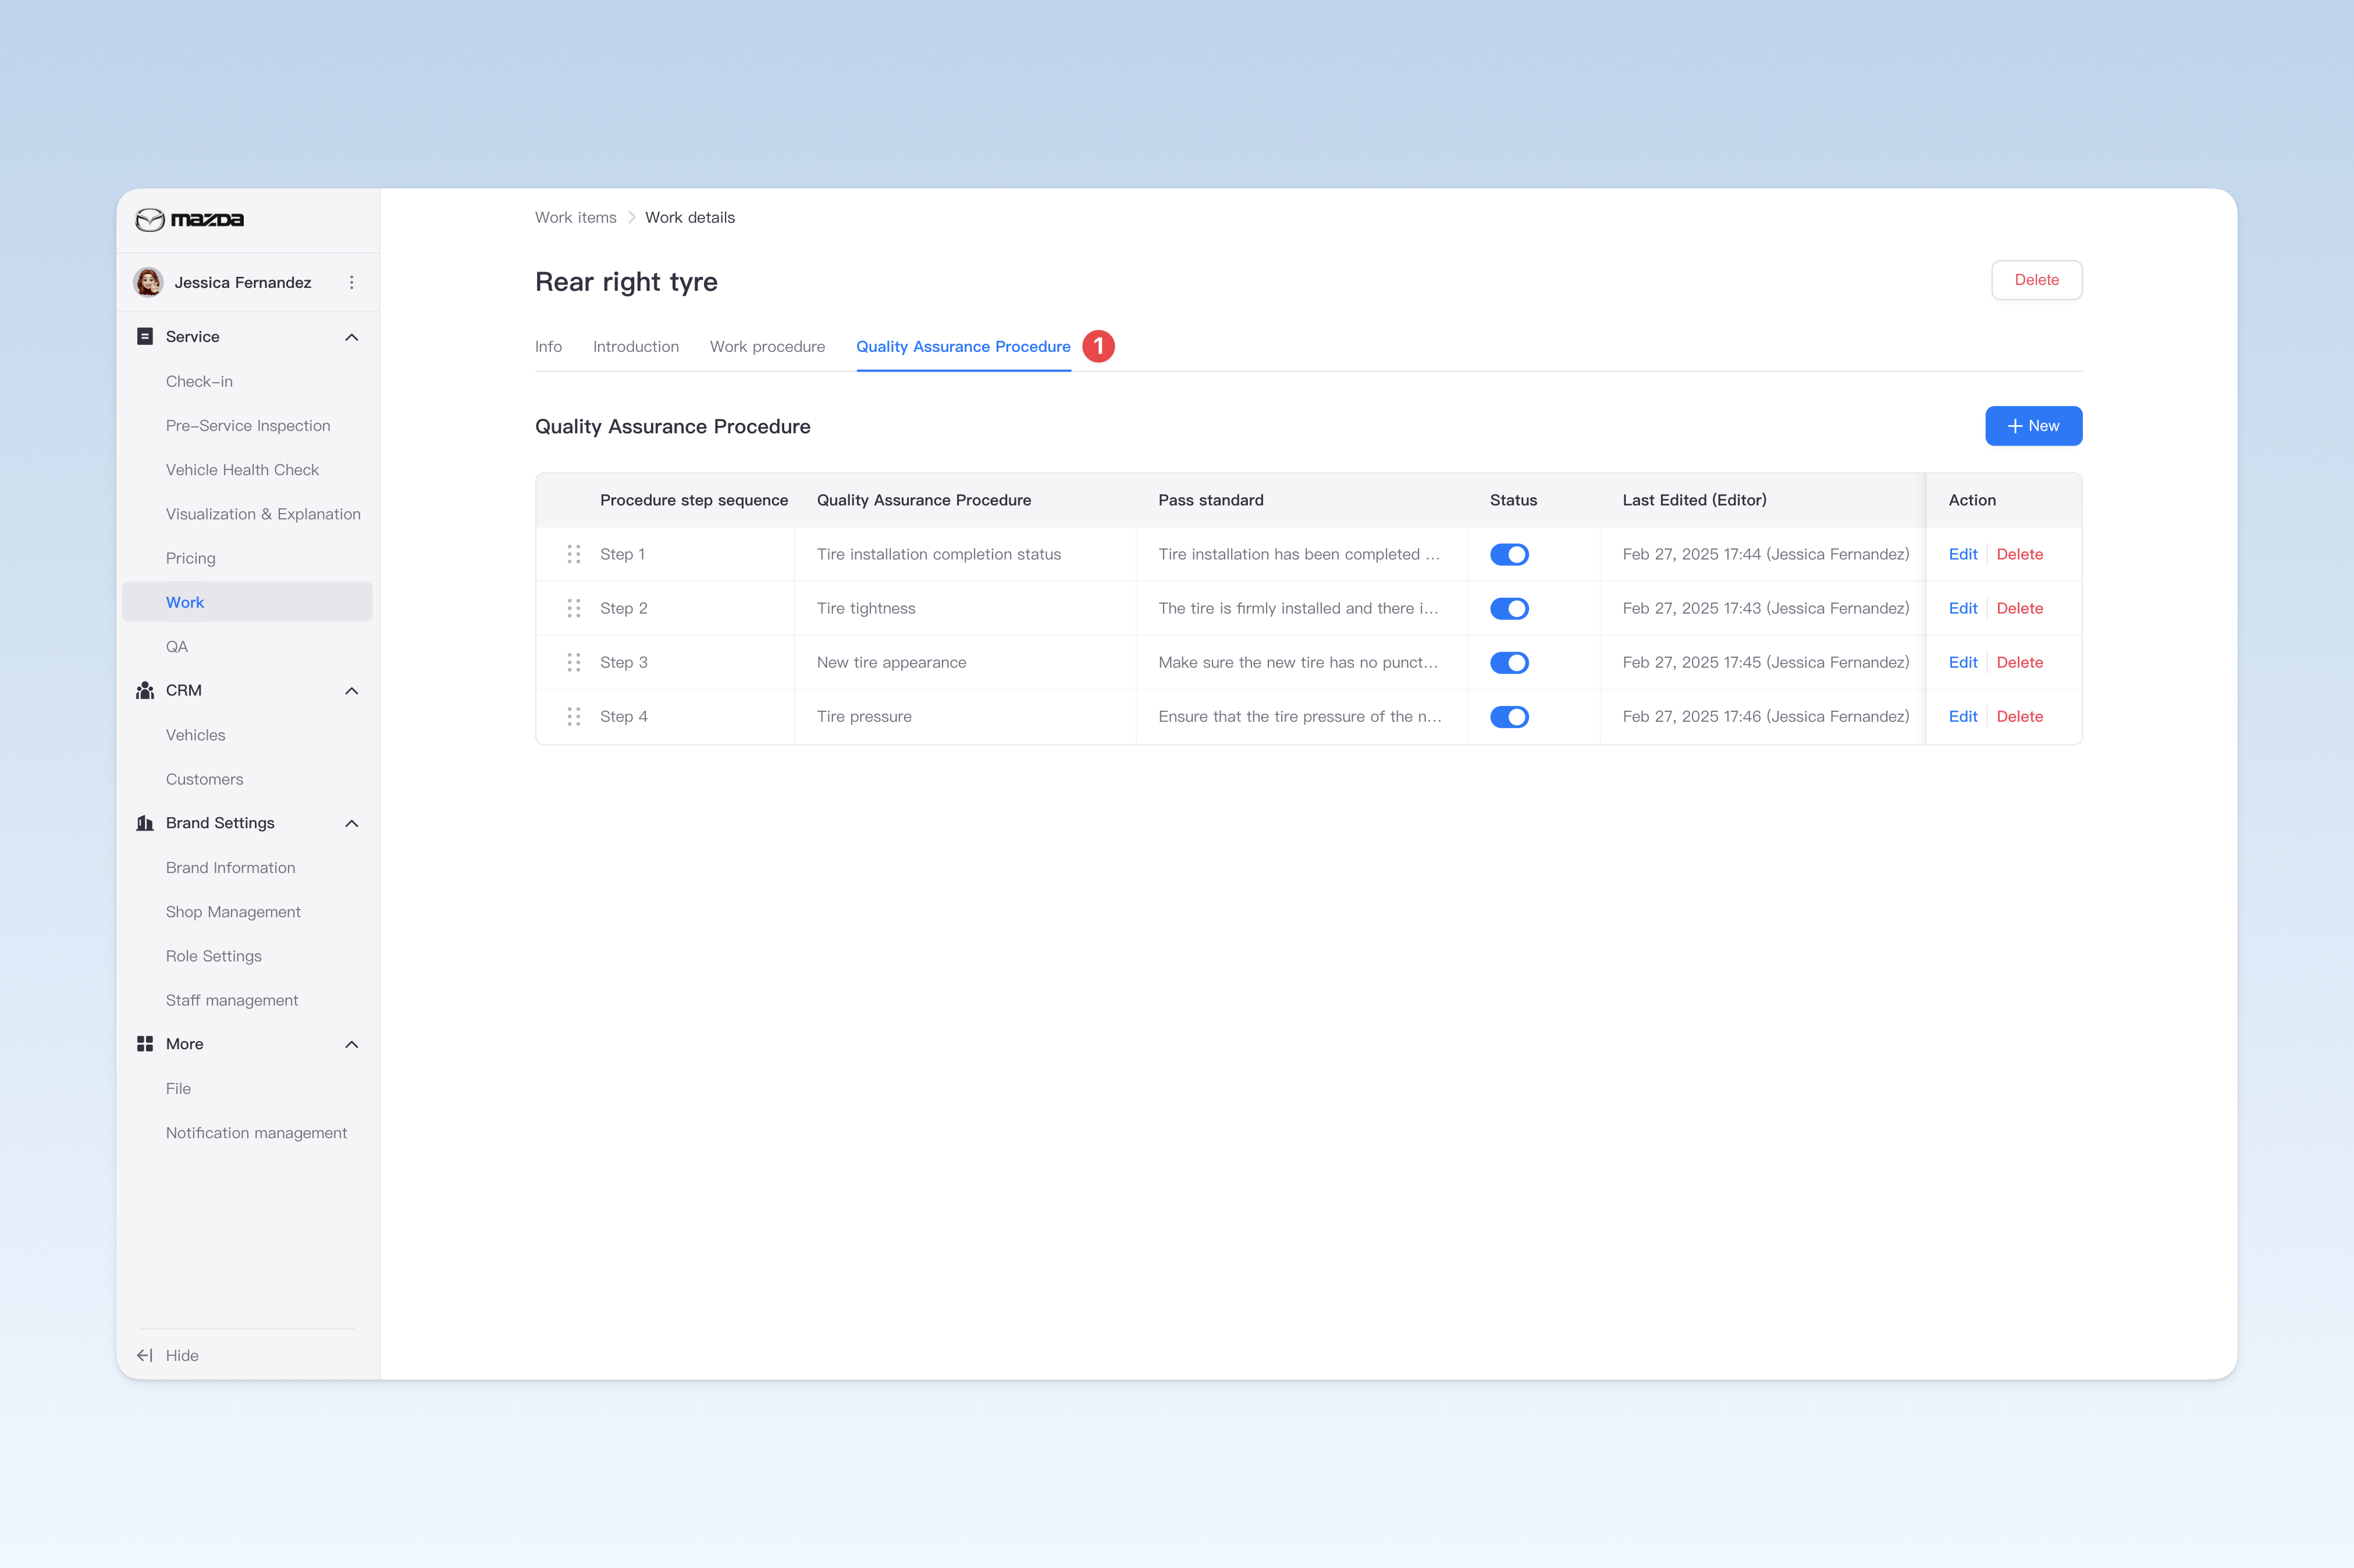Click the Mazda logo
Image resolution: width=2354 pixels, height=1568 pixels.
(x=190, y=219)
